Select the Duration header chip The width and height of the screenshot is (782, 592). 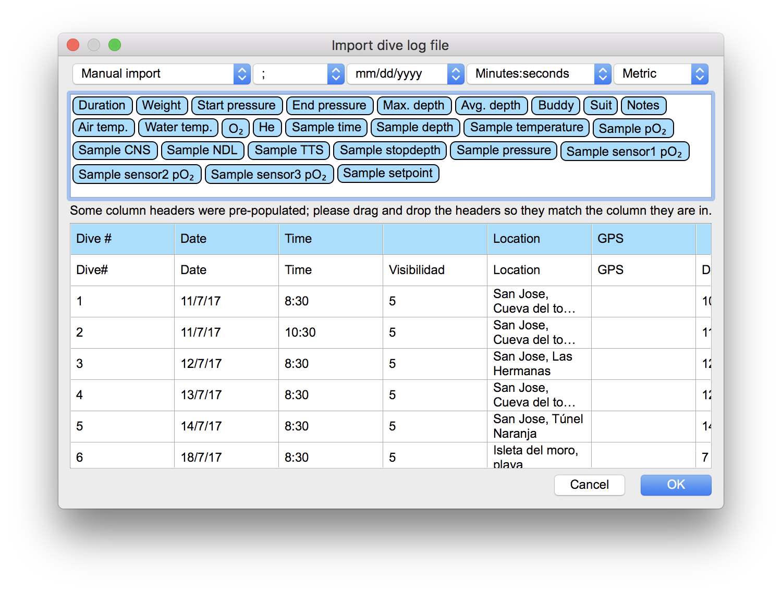tap(102, 105)
